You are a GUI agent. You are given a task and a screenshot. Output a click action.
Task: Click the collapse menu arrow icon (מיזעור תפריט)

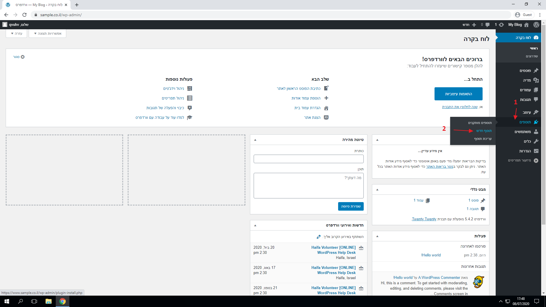click(536, 160)
